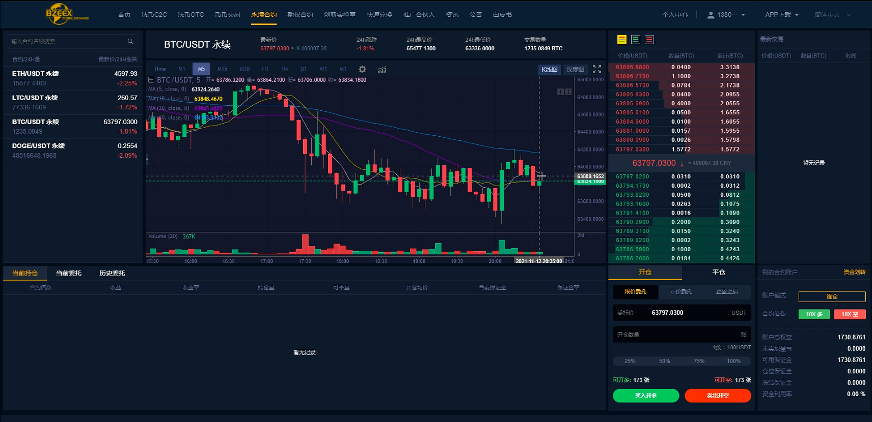The width and height of the screenshot is (872, 422).
Task: Set position size to 100%
Action: (x=734, y=361)
